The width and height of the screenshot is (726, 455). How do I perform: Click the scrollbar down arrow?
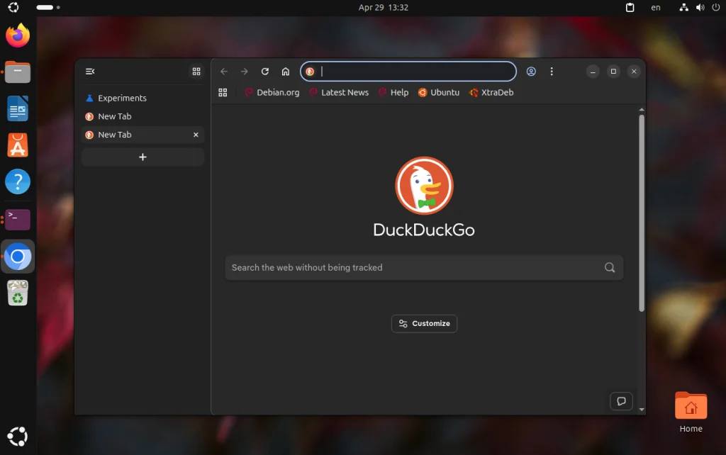tap(642, 409)
